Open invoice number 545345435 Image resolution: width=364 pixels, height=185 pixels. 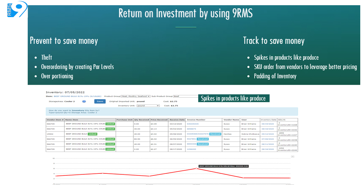192,124
